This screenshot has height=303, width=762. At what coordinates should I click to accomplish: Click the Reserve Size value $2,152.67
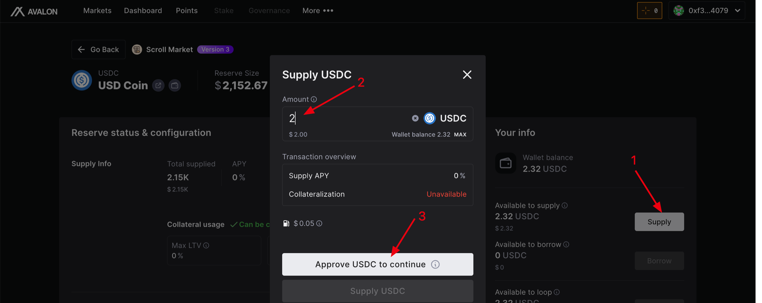click(x=241, y=86)
